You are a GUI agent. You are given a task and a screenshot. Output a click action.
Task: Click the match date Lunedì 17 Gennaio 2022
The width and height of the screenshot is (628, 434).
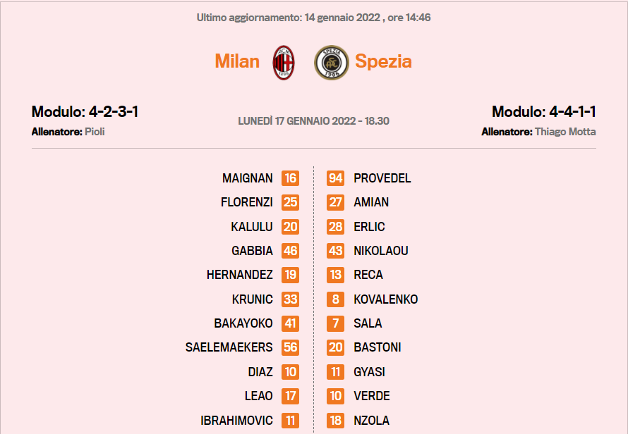pos(298,121)
